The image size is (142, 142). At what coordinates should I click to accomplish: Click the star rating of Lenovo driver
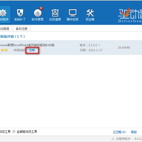[4, 50]
